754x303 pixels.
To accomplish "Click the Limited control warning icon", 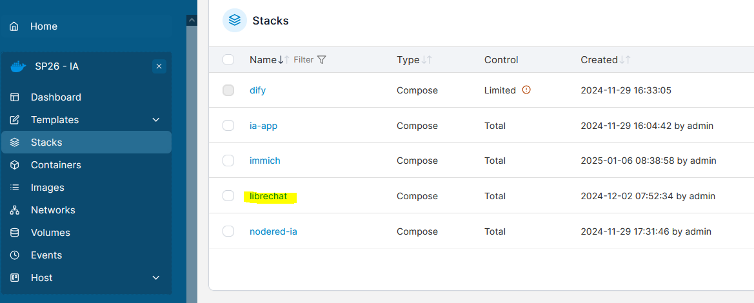I will [x=526, y=90].
